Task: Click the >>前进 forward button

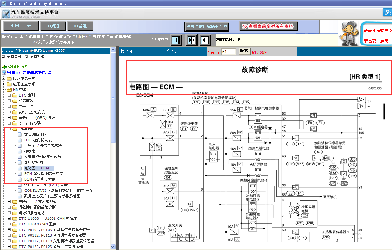Action: tap(81, 26)
